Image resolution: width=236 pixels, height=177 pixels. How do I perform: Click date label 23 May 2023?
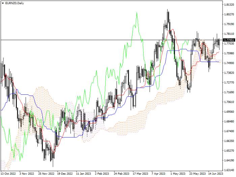[x=197, y=174]
